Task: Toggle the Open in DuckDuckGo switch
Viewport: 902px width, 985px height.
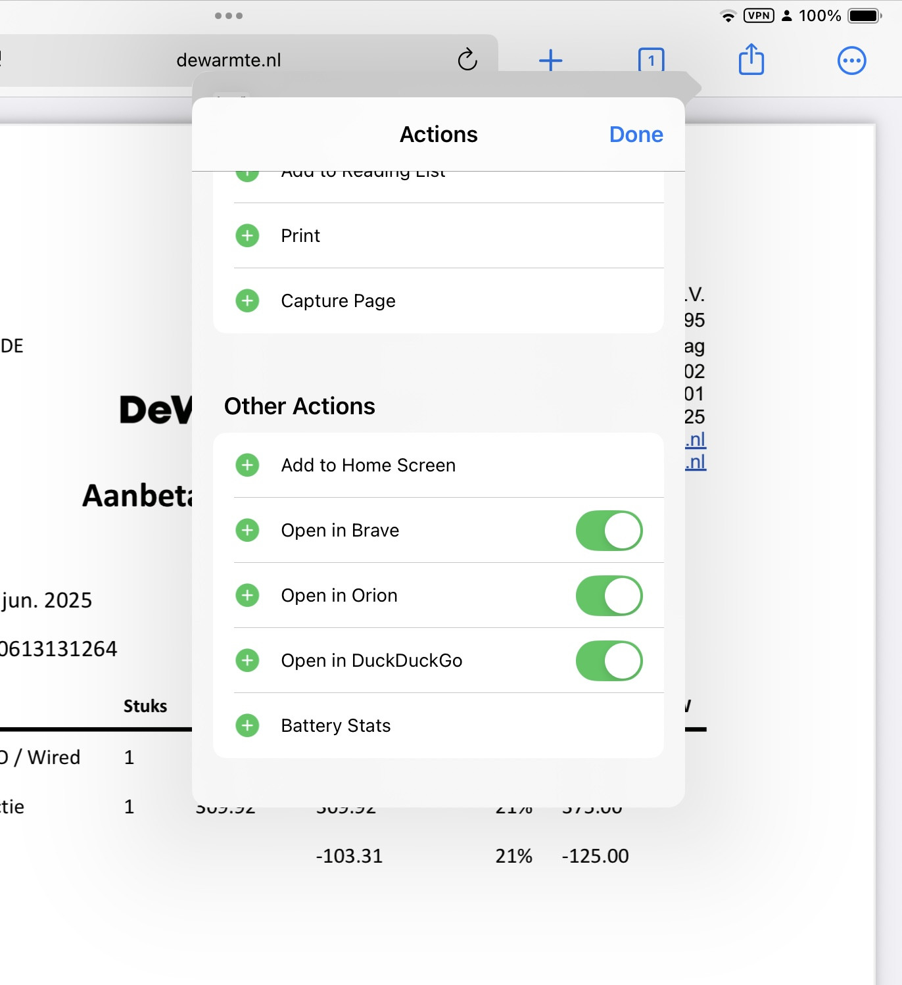Action: [609, 661]
